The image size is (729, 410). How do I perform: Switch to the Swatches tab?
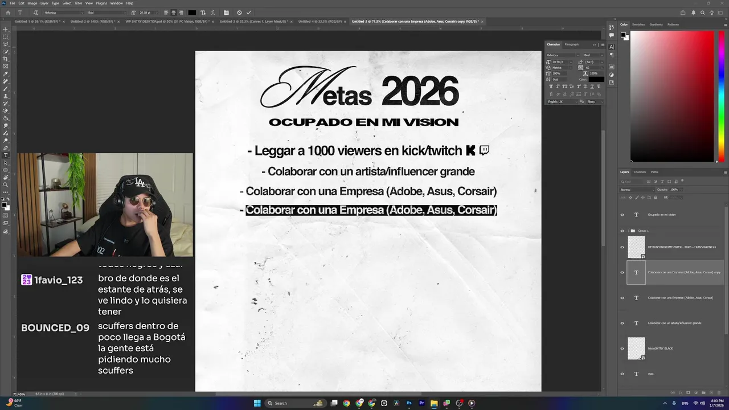click(x=638, y=24)
